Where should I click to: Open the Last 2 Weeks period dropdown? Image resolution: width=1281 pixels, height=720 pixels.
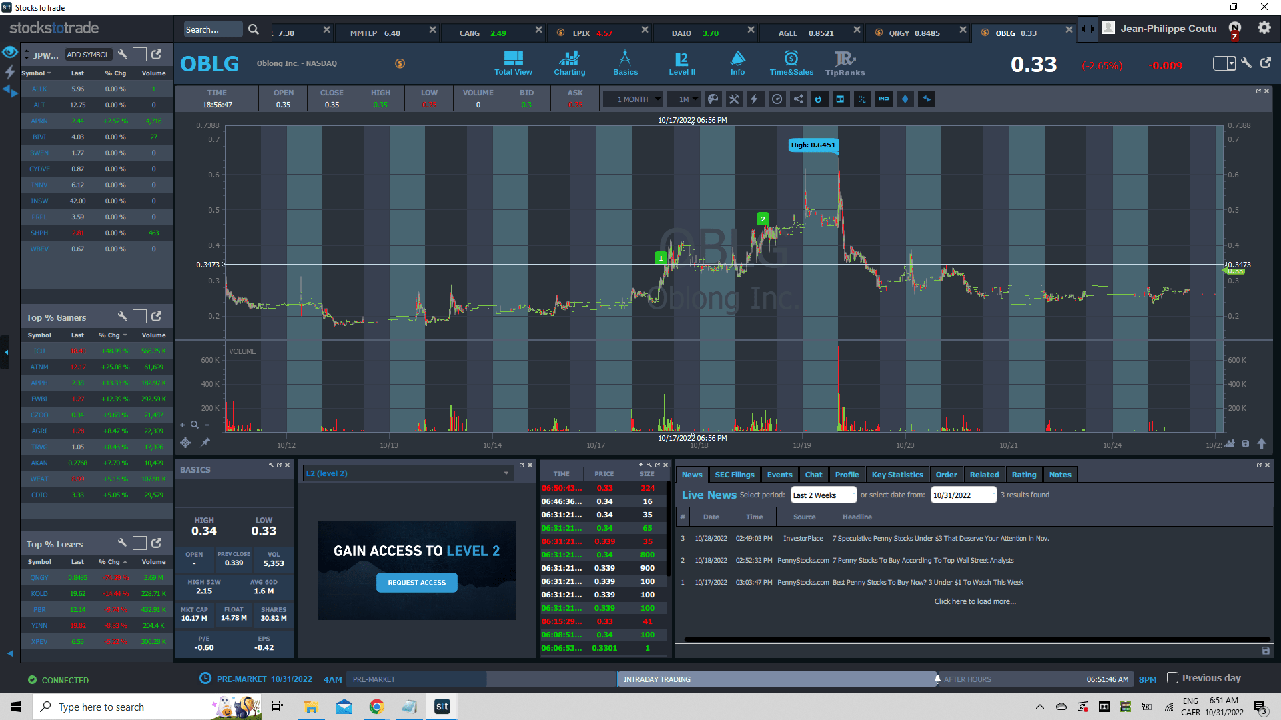[823, 495]
